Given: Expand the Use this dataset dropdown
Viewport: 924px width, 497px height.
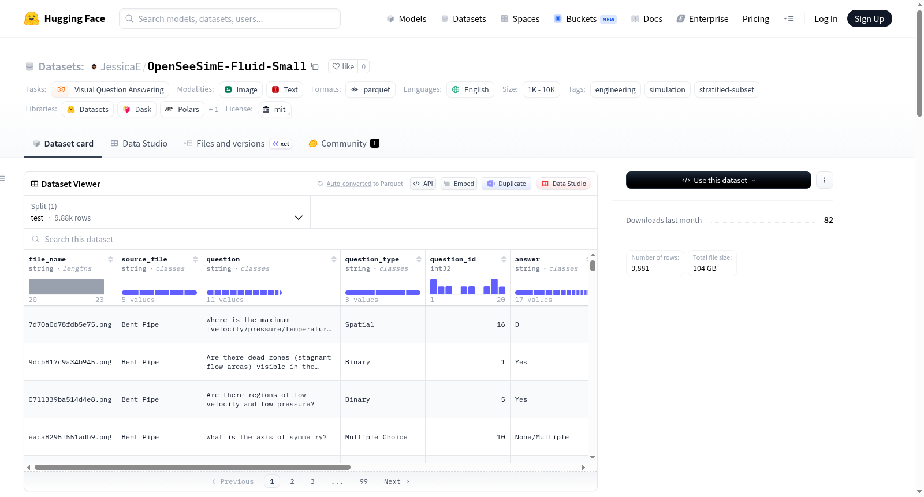Looking at the screenshot, I should (718, 180).
